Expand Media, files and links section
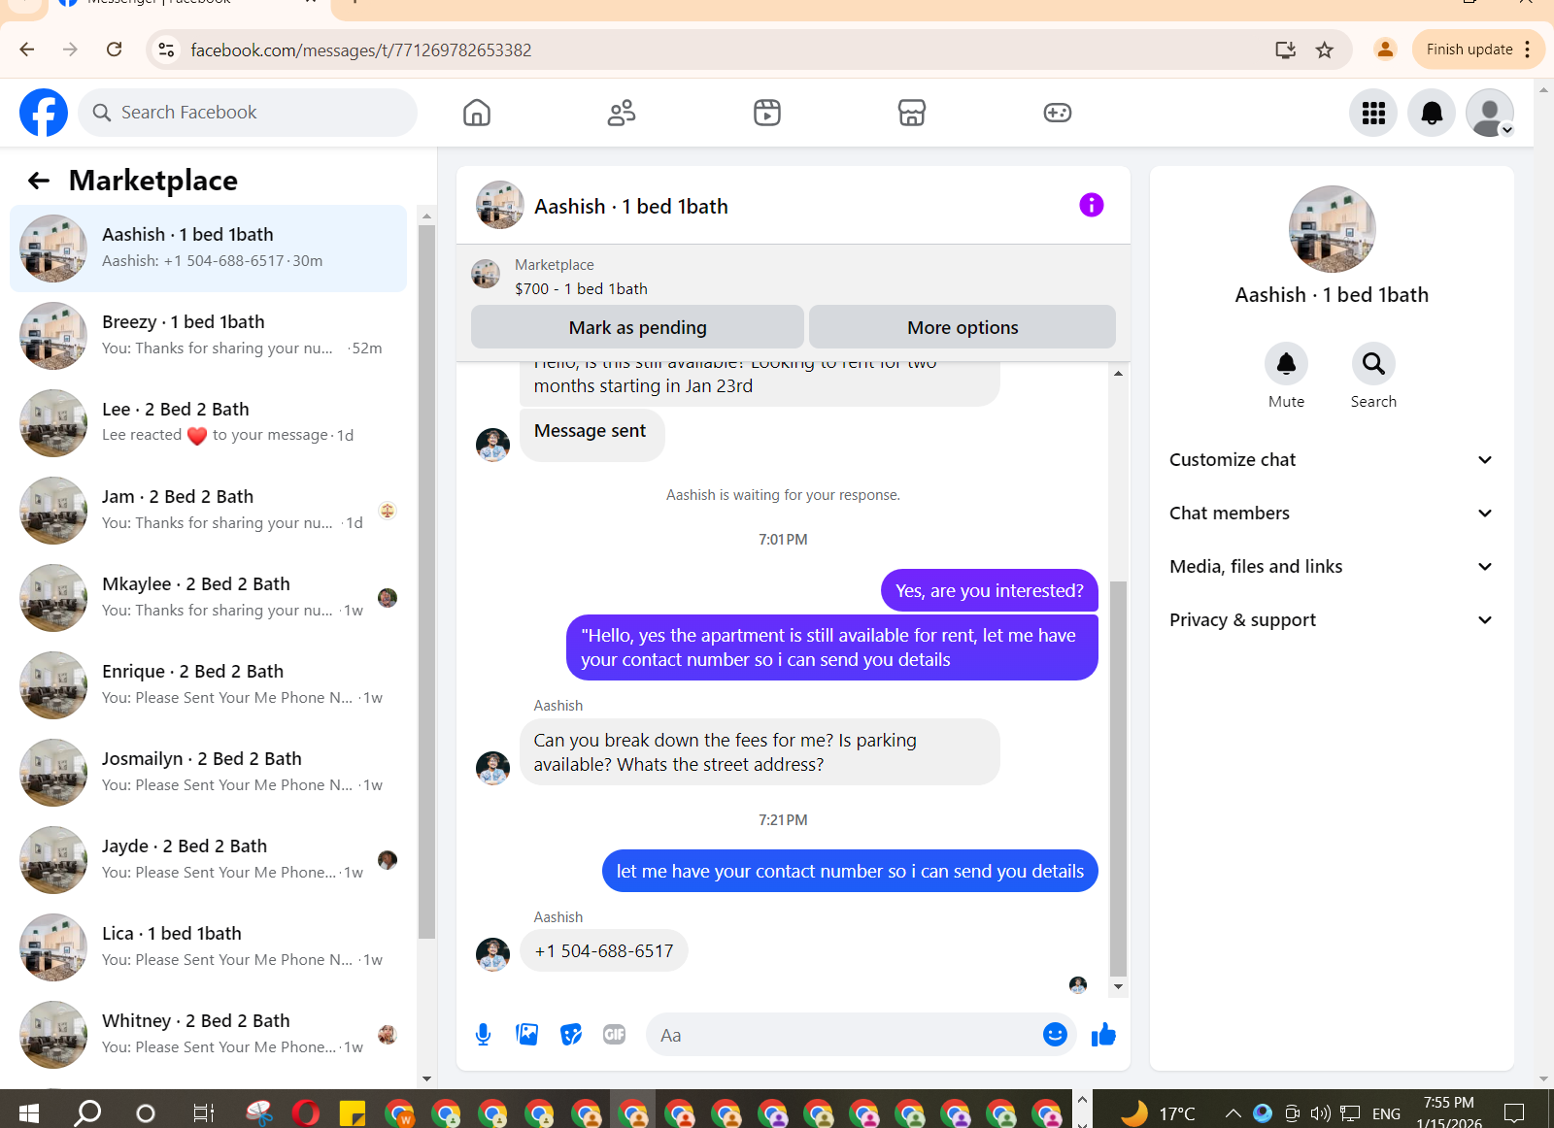This screenshot has width=1554, height=1128. click(x=1331, y=567)
